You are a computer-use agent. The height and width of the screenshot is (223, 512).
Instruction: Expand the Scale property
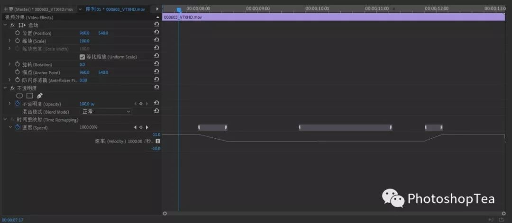point(9,41)
